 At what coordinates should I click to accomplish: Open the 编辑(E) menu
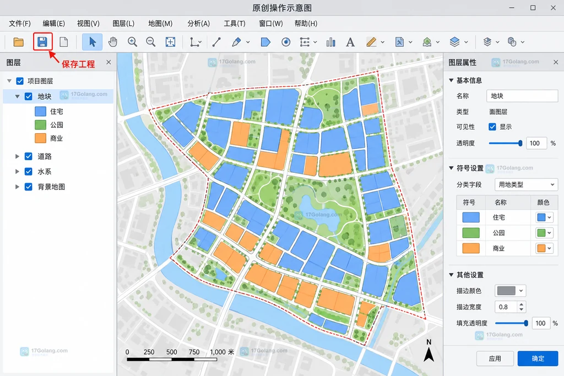[x=53, y=23]
